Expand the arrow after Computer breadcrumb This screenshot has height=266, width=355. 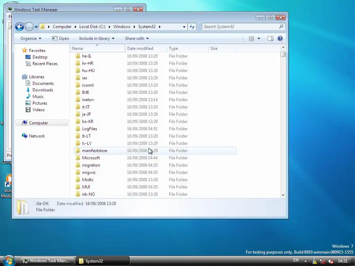click(x=75, y=27)
